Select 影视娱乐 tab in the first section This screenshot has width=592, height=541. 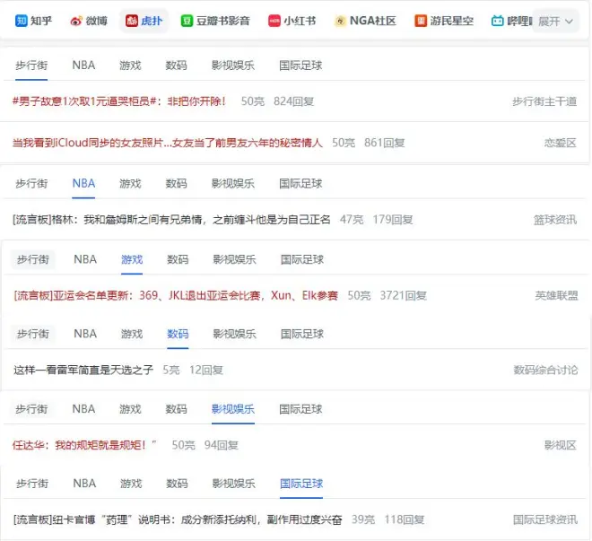pyautogui.click(x=232, y=65)
